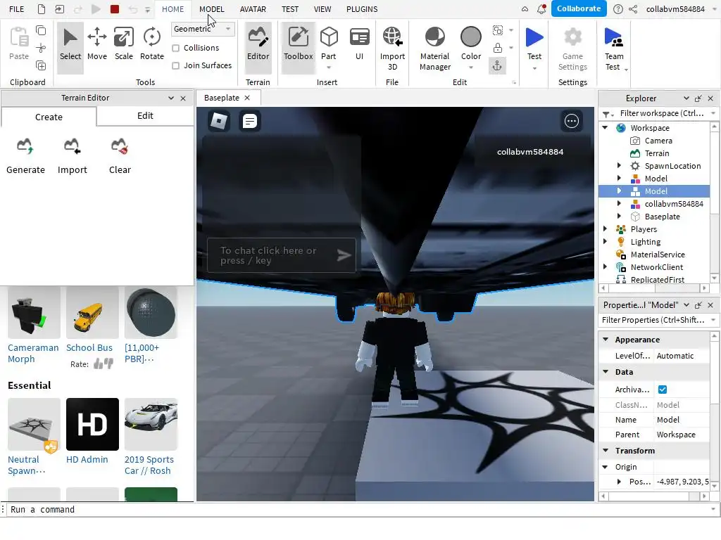This screenshot has width=721, height=540.
Task: Click the Filter workspace search field
Action: (x=661, y=113)
